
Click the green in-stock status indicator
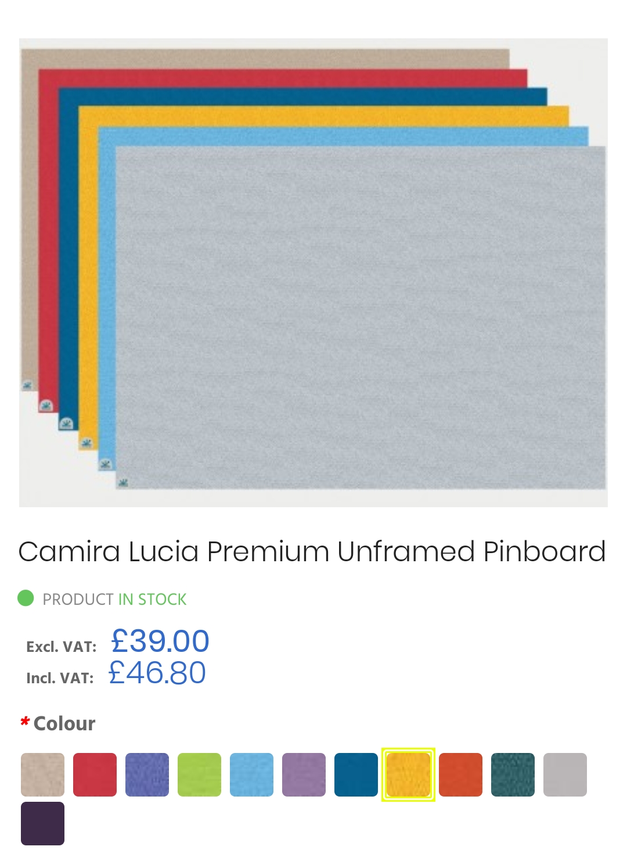(26, 598)
